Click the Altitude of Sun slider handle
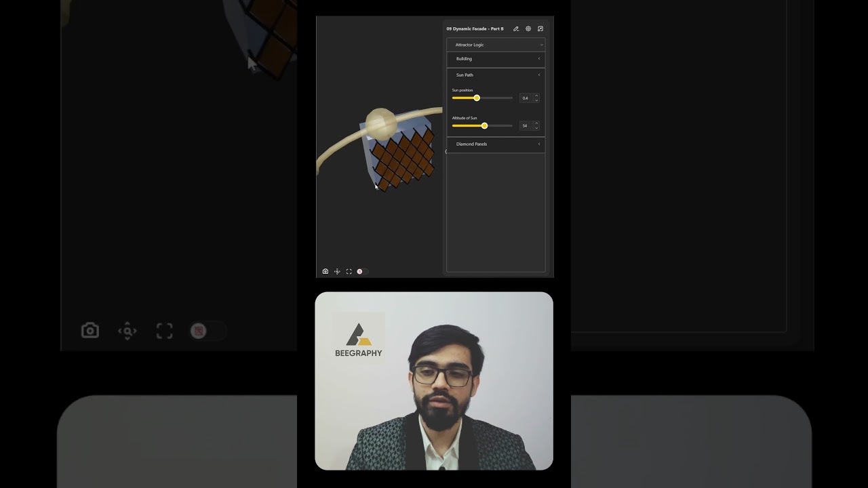Screen dimensions: 868x488 pos(484,126)
